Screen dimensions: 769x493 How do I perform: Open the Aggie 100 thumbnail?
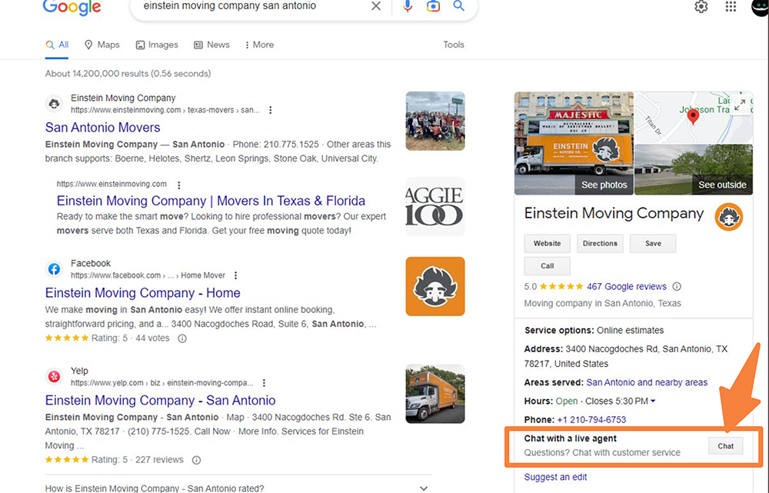tap(435, 207)
